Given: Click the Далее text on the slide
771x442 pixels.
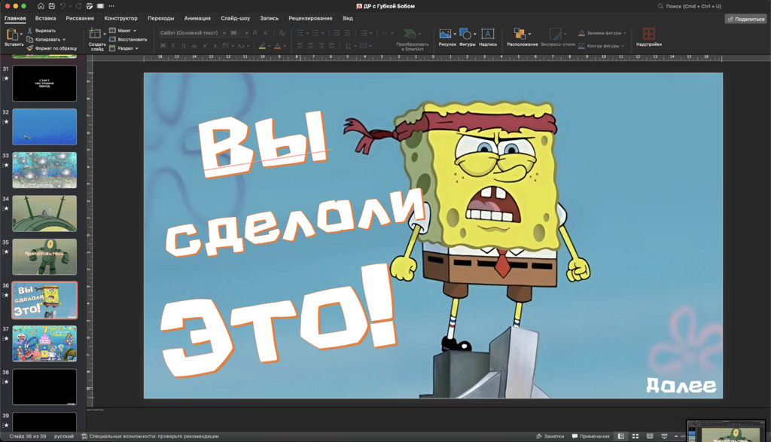Looking at the screenshot, I should tap(681, 385).
